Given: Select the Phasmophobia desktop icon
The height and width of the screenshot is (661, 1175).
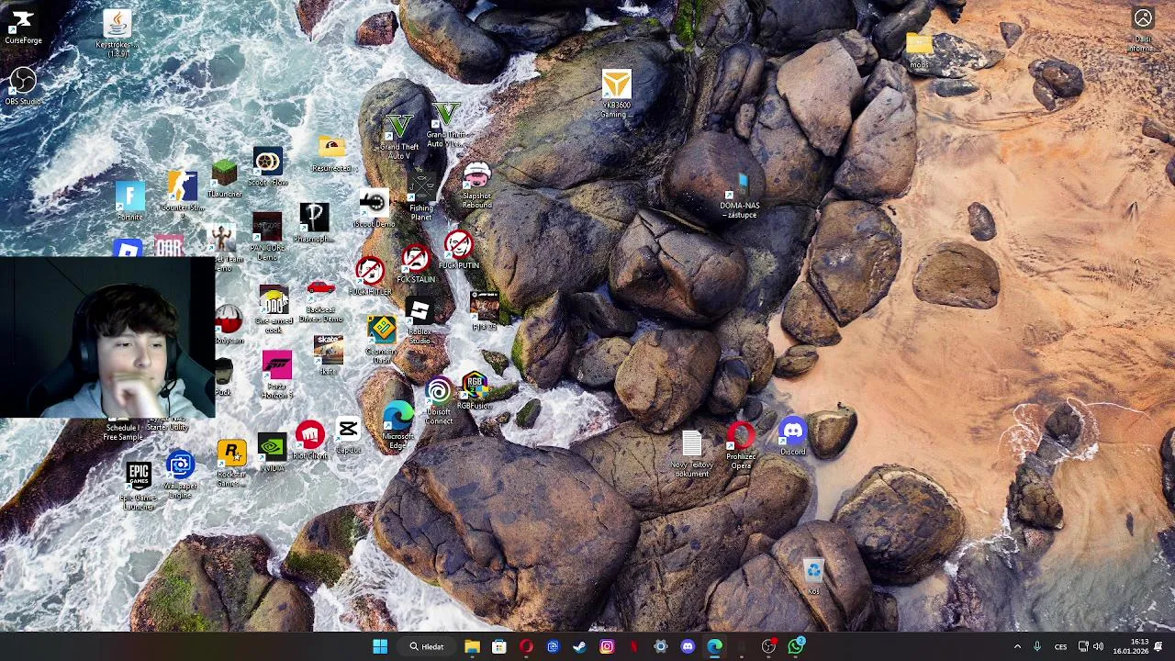Looking at the screenshot, I should 314,224.
